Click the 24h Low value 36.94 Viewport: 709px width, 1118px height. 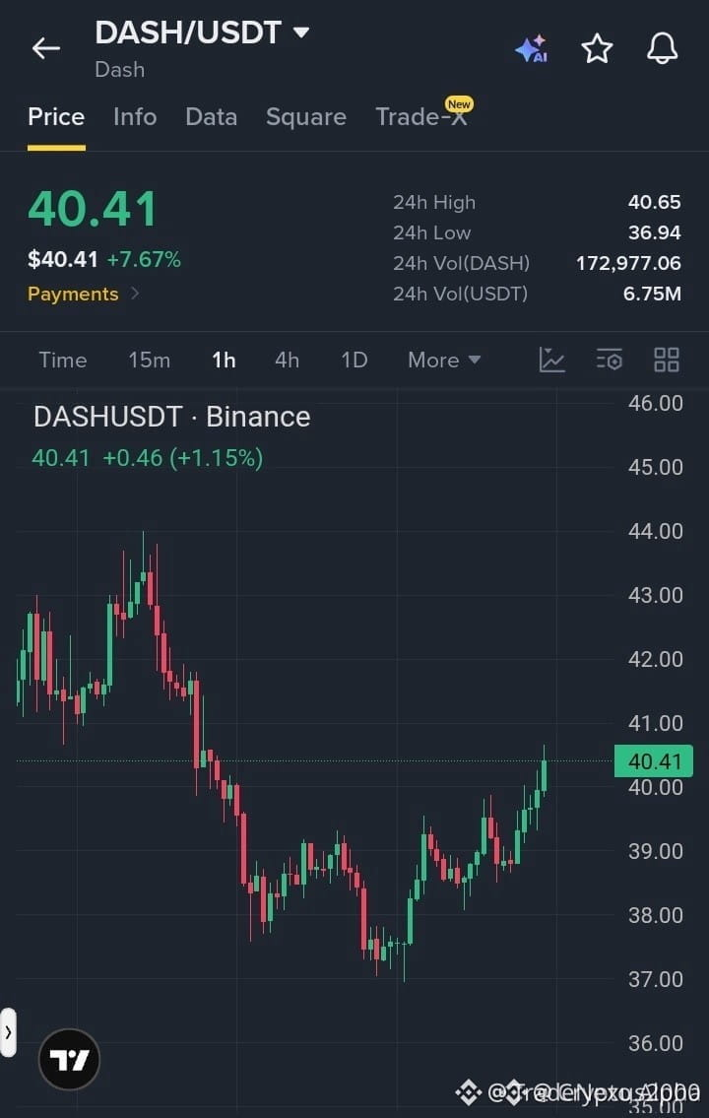click(x=654, y=233)
